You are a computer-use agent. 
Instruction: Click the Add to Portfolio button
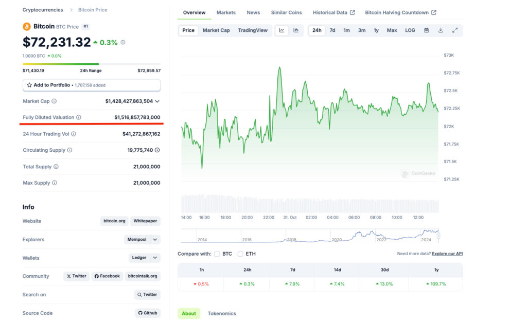(92, 85)
